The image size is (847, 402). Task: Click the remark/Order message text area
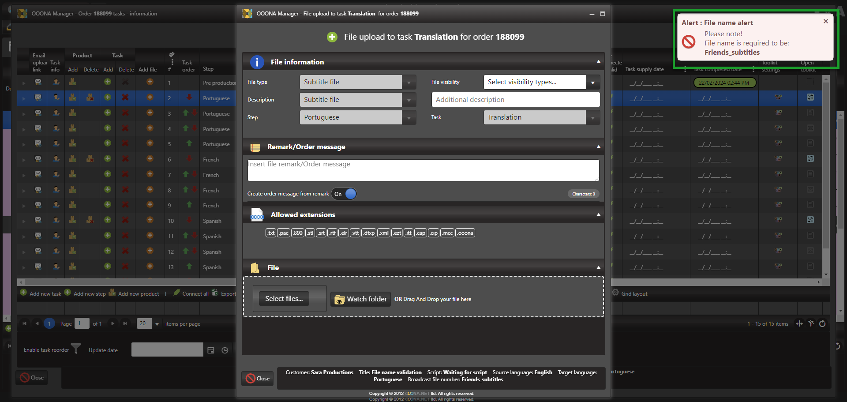423,170
